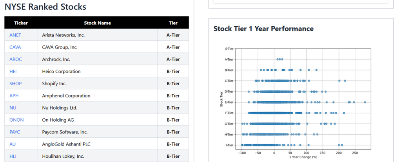Open the NU ticker link
Screen dimensions: 394x162
click(x=13, y=108)
